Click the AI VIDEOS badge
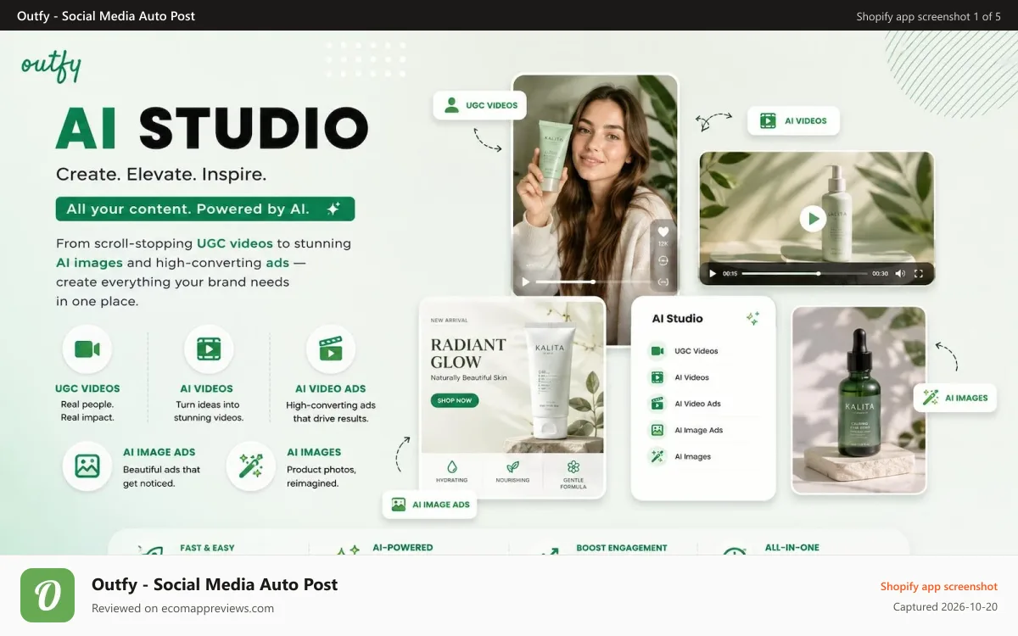 pos(793,120)
